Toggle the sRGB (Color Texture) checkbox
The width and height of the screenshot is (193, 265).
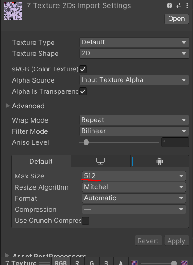[x=83, y=69]
